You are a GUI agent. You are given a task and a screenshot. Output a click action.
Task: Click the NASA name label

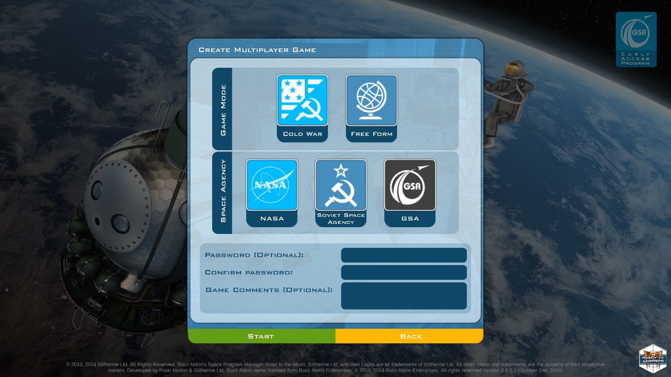(272, 219)
